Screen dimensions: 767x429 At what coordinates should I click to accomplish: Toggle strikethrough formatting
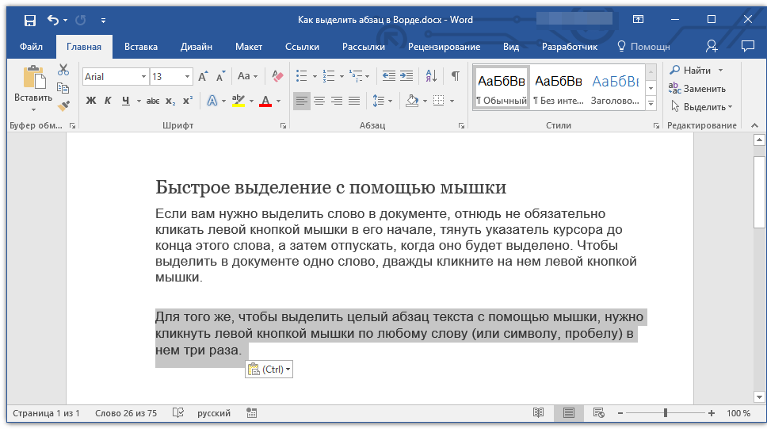point(152,101)
